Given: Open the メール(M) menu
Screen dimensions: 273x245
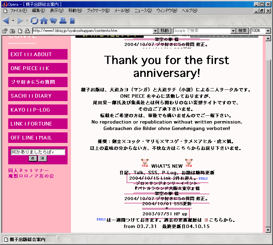Looking at the screenshot, I should 122,11.
